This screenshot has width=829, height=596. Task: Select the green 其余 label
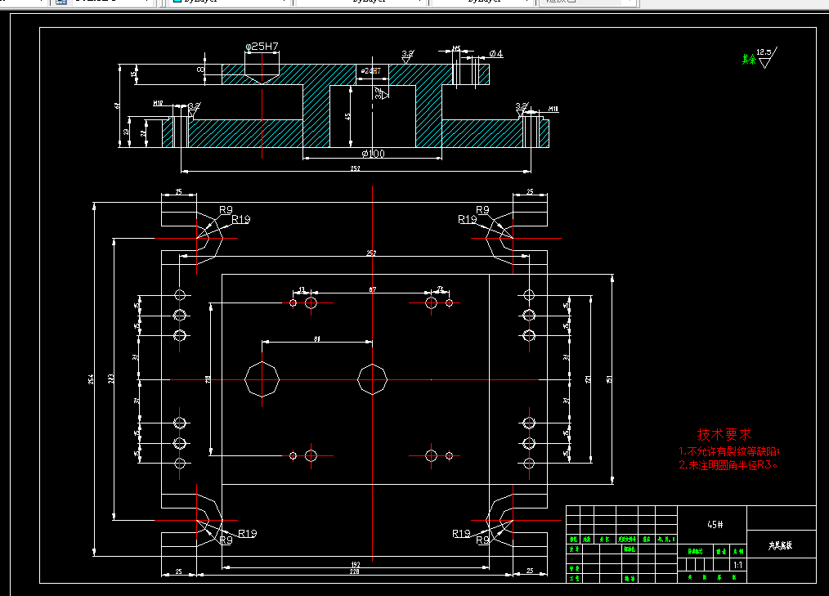[749, 59]
